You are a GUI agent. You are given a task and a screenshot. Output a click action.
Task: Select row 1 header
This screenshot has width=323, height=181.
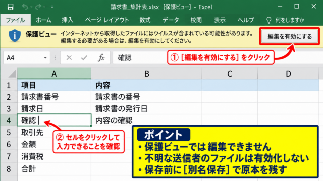point(9,85)
